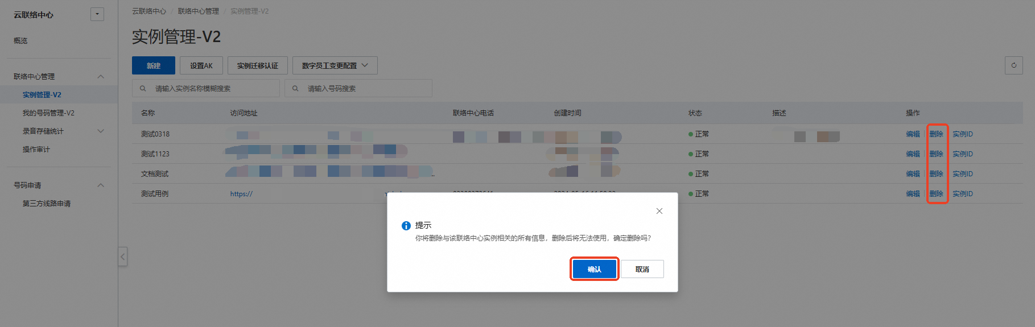
Task: Click the 操作 column header
Action: pyautogui.click(x=913, y=113)
